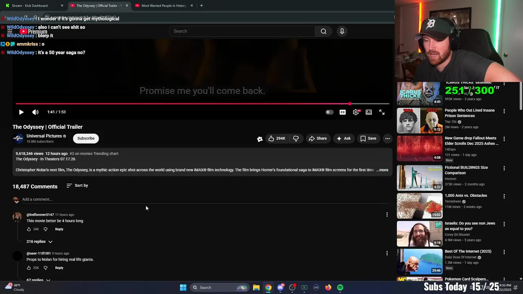Toggle the autoplay switch in player

(329, 112)
